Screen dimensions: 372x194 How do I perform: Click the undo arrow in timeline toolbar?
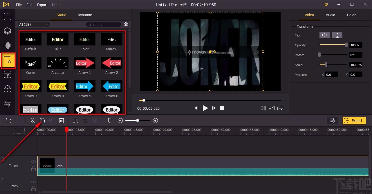pos(8,121)
